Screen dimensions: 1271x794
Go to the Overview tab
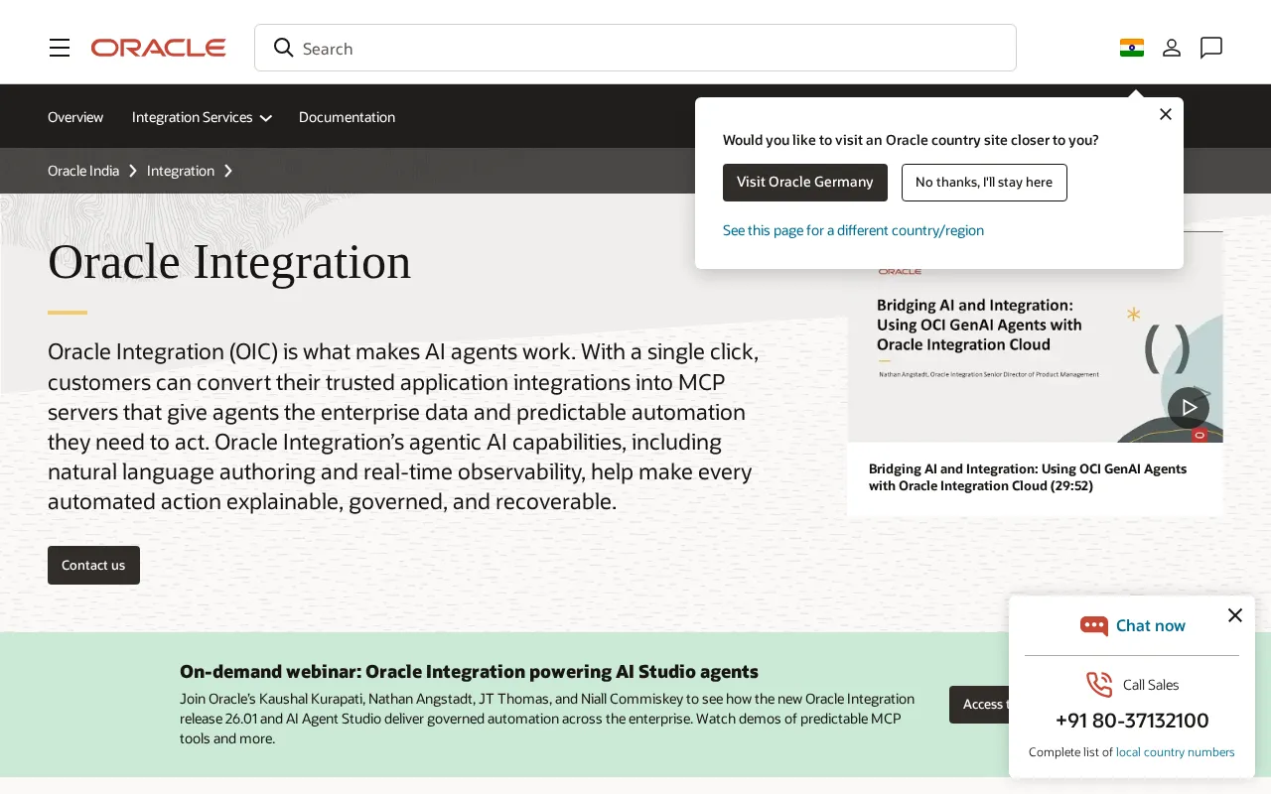pos(75,117)
